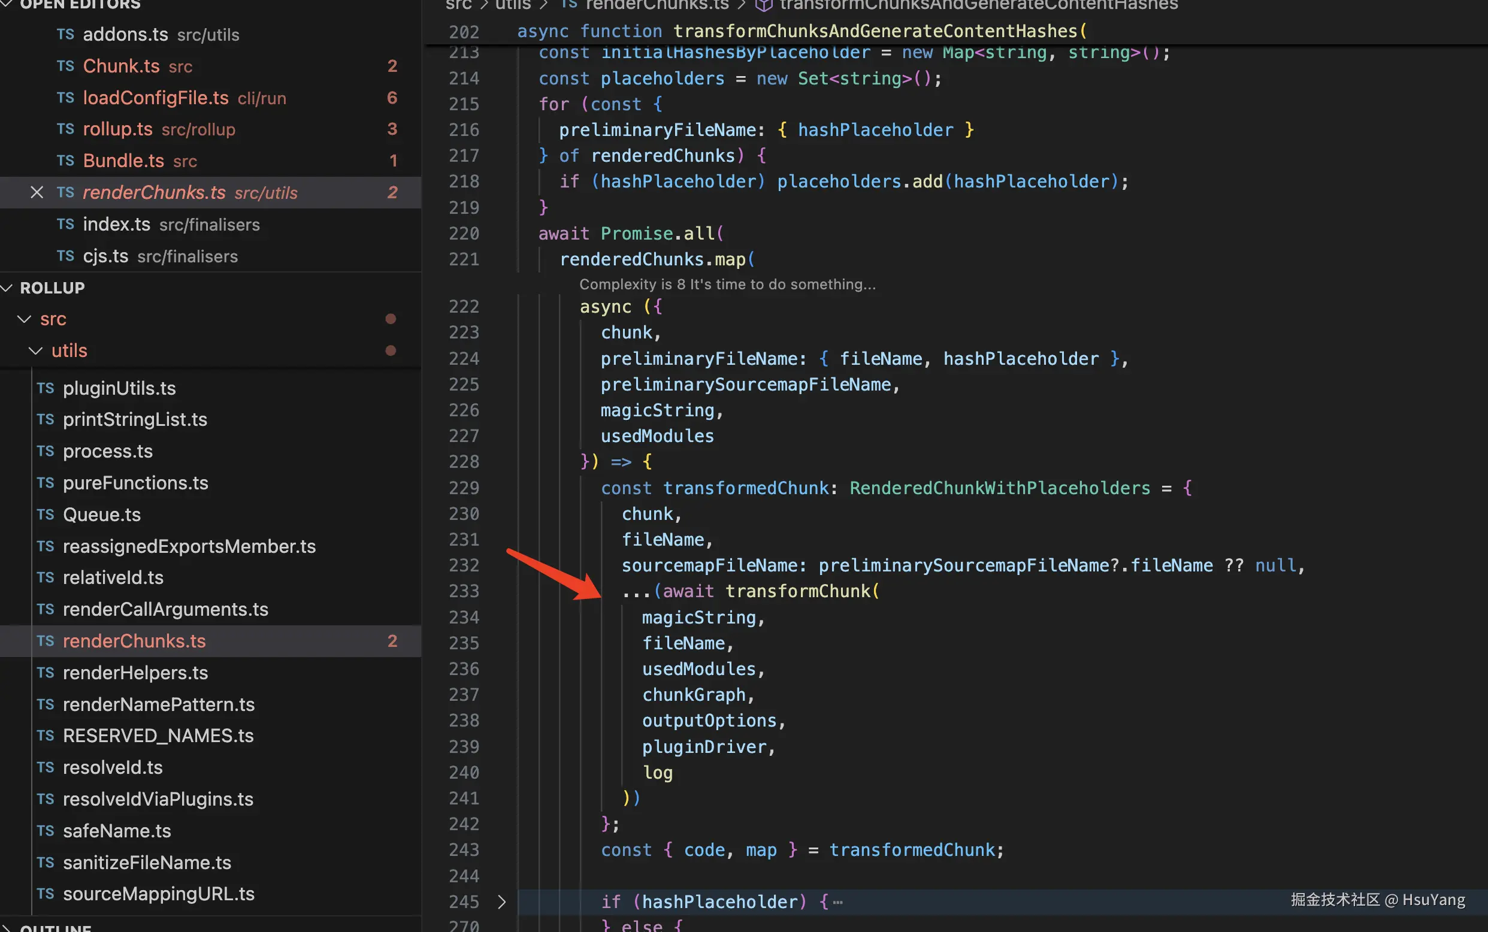Click the TS icon beside addons.ts
Image resolution: width=1488 pixels, height=932 pixels.
coord(65,34)
